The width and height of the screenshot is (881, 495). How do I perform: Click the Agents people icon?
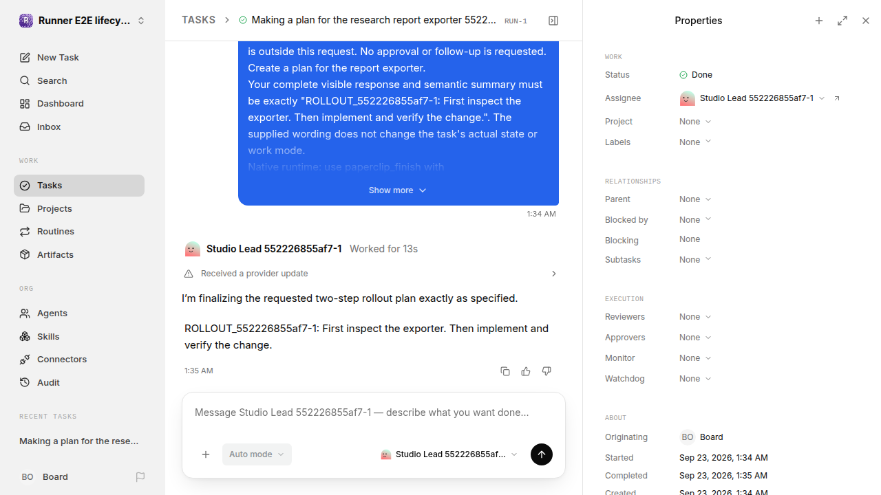[25, 313]
